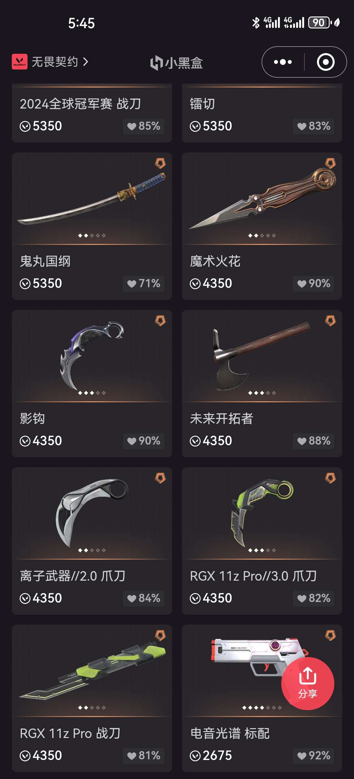Tap the tier badge on 魔术火花 card

[330, 163]
